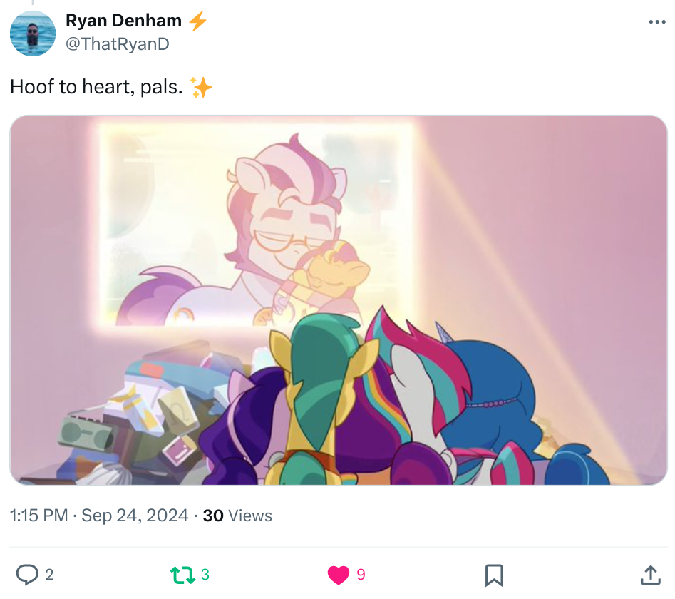675x599 pixels.
Task: Click the 1:15 PM timestamp link
Action: point(38,516)
